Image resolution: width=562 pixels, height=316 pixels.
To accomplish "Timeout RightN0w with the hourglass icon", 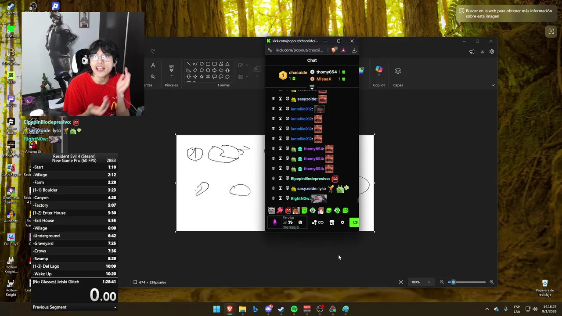I will point(280,198).
